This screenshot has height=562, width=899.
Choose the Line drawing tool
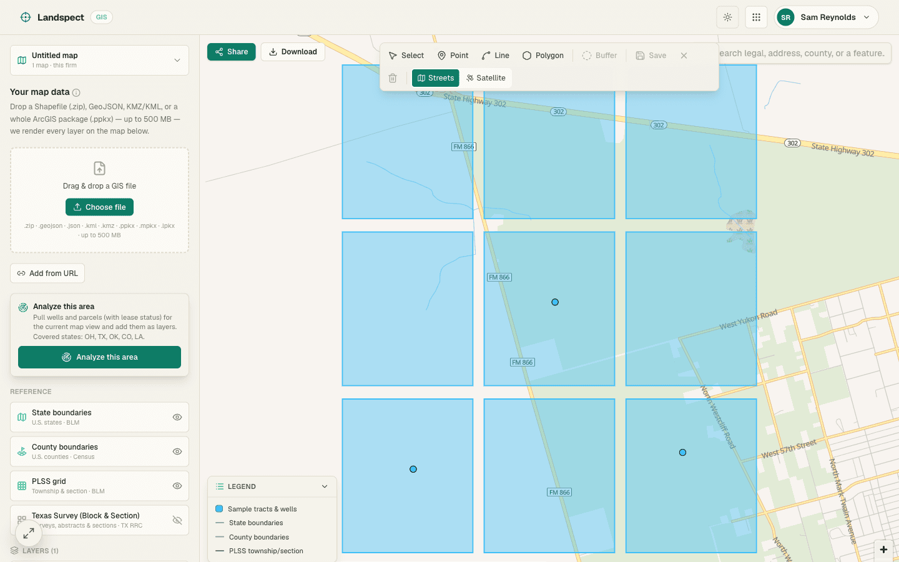click(x=496, y=56)
